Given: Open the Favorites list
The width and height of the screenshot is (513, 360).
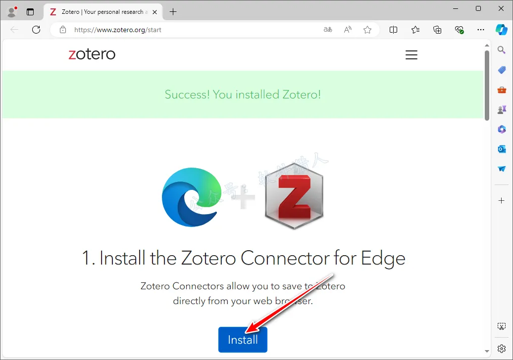Looking at the screenshot, I should tap(415, 30).
